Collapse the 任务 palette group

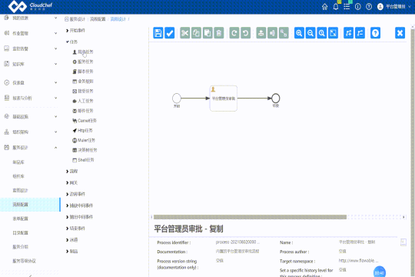71,42
